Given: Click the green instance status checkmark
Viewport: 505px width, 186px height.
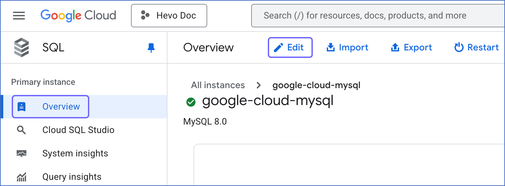Looking at the screenshot, I should coord(191,102).
